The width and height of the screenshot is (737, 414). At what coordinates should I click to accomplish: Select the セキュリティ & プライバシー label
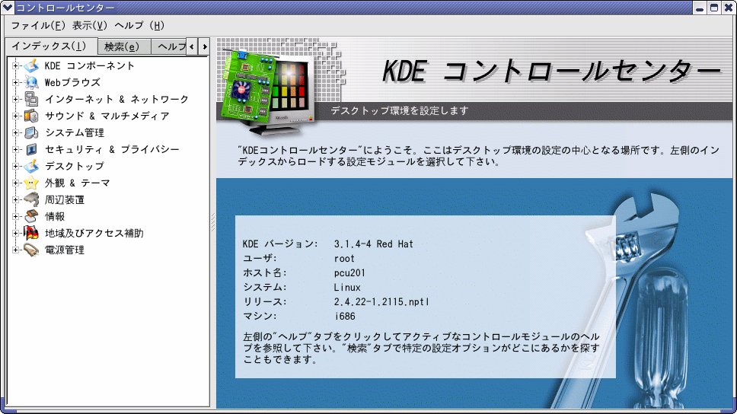pos(112,149)
